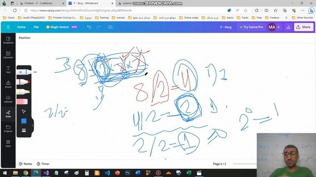
Task: Click the browser address bar
Action: coord(125,10)
